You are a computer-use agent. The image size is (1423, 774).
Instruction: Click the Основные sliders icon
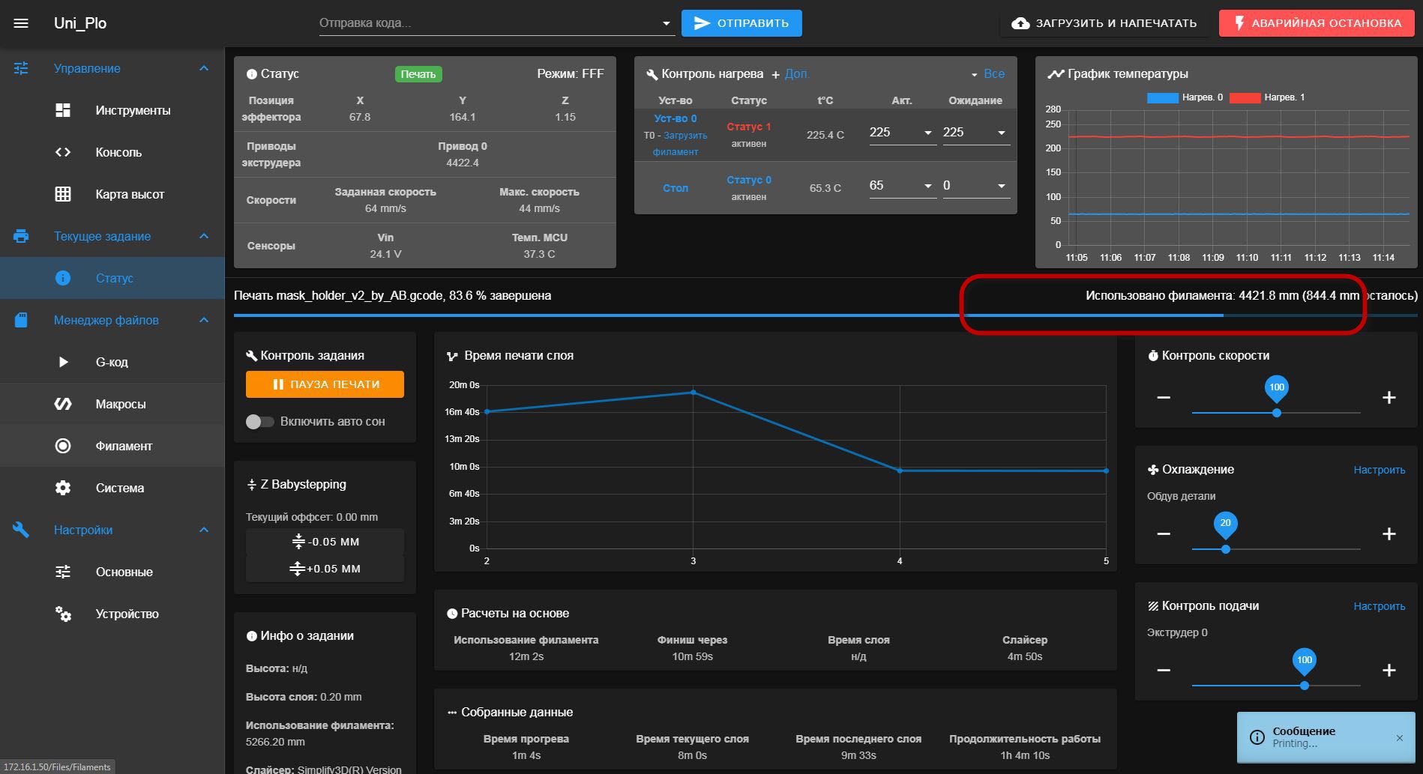coord(63,572)
